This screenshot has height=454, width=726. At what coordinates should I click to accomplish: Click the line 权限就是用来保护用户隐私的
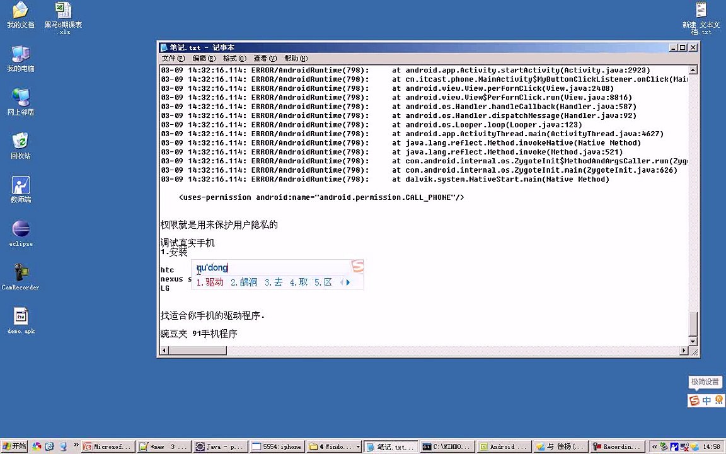[219, 224]
